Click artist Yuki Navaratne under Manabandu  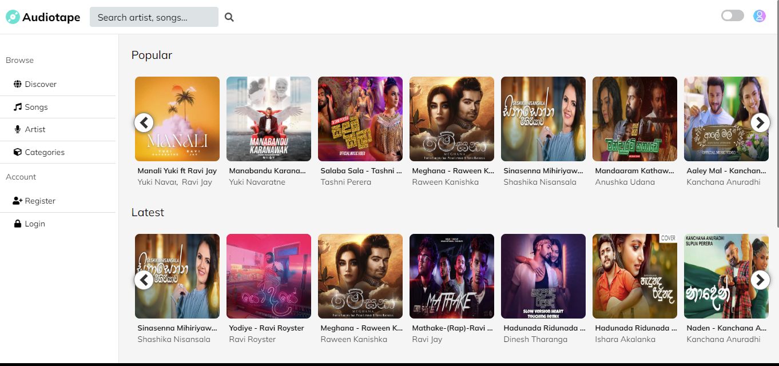point(257,182)
